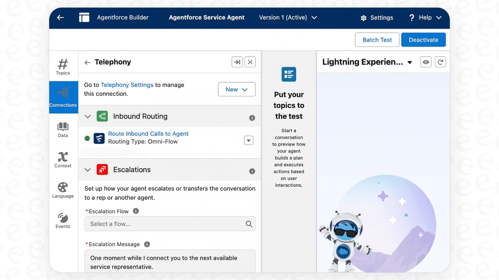Screen dimensions: 499x280
Task: Expand the Route Inbound Calls actions dropdown
Action: (x=248, y=140)
